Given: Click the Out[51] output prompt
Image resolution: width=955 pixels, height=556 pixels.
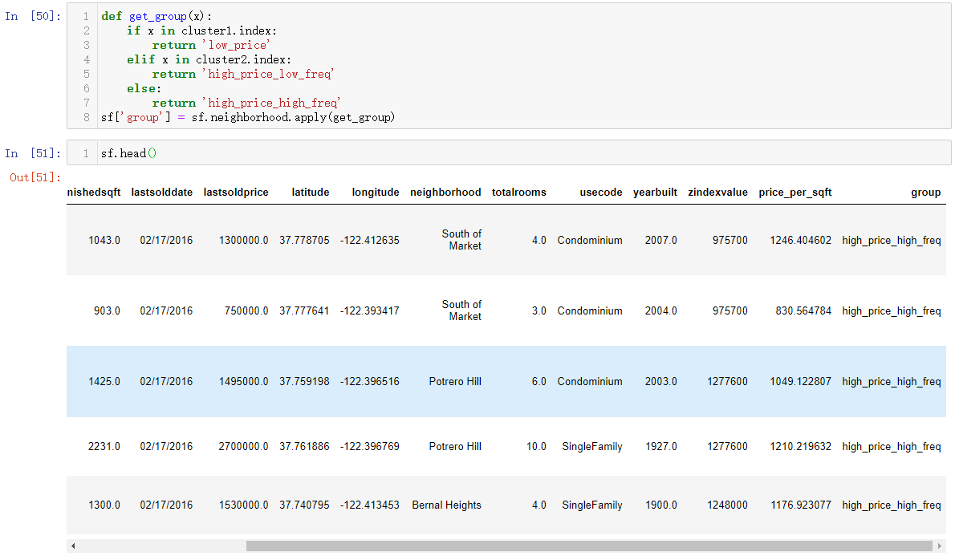Looking at the screenshot, I should 35,177.
